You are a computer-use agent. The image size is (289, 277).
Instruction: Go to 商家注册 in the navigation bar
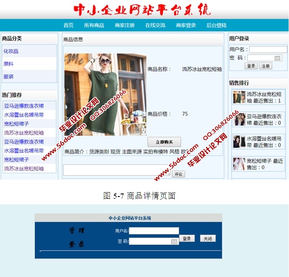[125, 25]
